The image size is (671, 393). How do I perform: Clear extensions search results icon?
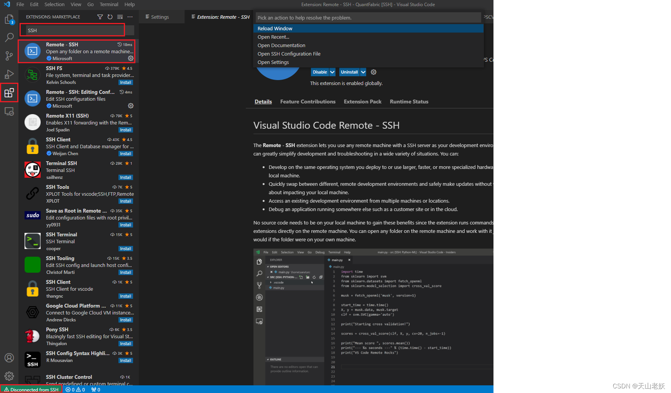pos(120,17)
